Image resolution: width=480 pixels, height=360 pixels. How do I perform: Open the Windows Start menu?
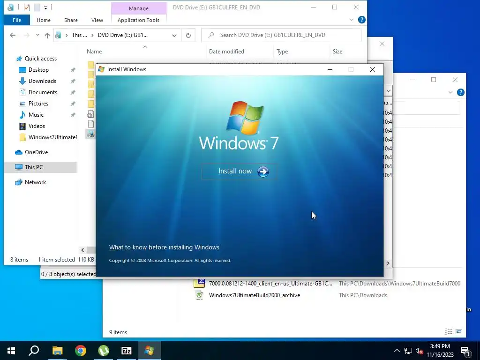[x=11, y=351]
